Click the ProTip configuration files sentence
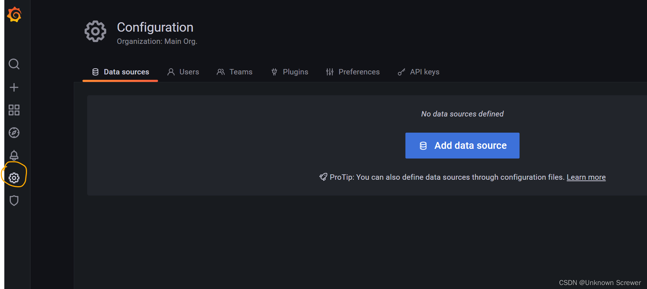Screen dimensions: 647x289 tap(447, 177)
